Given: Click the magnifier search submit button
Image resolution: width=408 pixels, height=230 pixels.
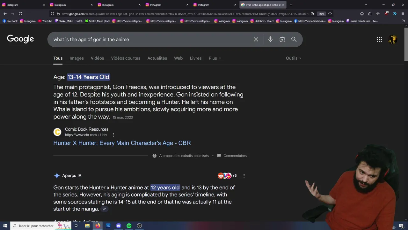Looking at the screenshot, I should coord(294,39).
